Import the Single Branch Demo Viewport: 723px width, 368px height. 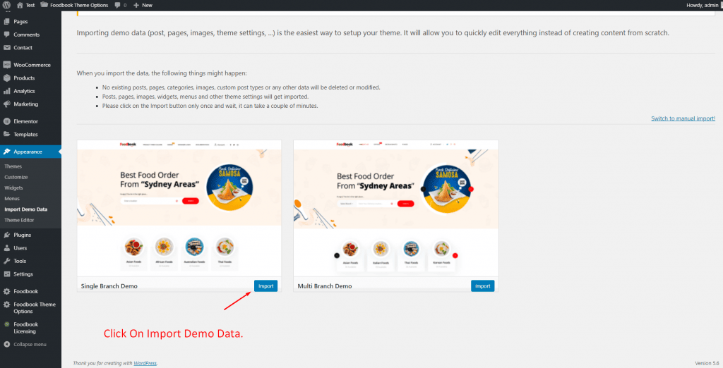[x=265, y=286]
